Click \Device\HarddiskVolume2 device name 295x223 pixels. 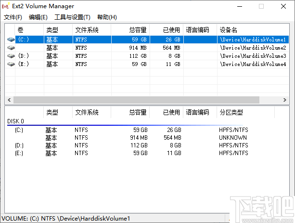[253, 48]
